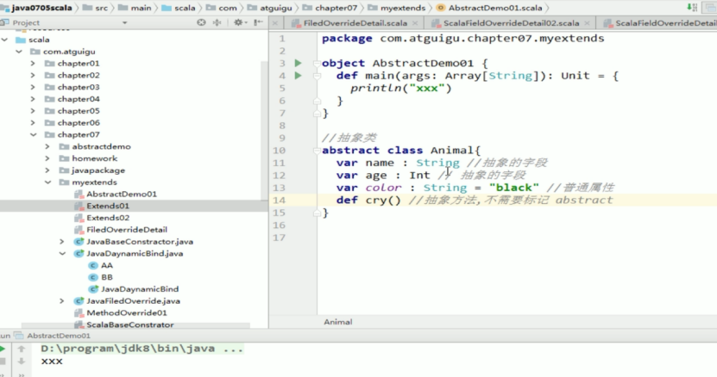Click Animal structure breadcrumb below editor
This screenshot has height=377, width=717.
(x=338, y=322)
